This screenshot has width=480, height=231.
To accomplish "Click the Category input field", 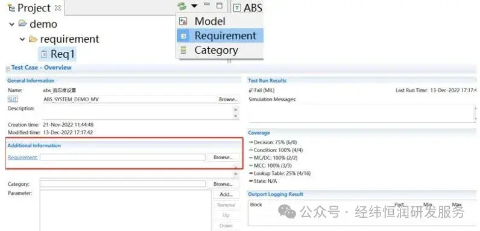I will tap(122, 184).
